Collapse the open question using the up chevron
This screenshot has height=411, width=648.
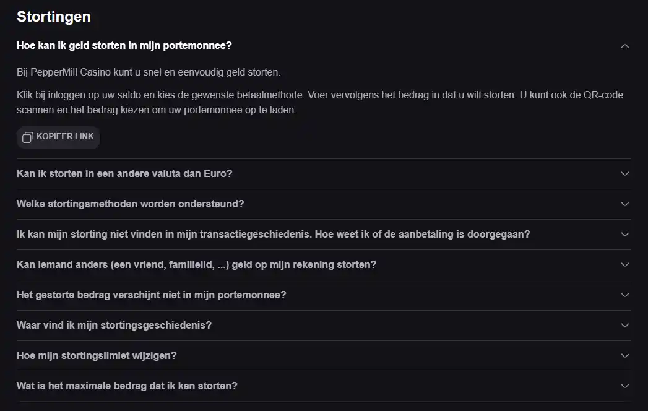(625, 46)
